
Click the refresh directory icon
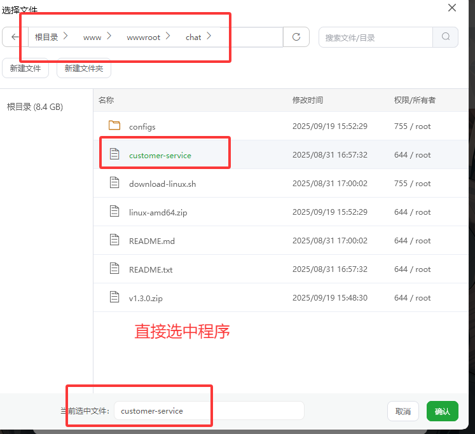pyautogui.click(x=296, y=37)
